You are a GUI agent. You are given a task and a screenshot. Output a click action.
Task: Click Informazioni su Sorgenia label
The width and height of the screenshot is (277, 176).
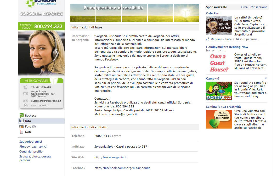tap(81, 38)
